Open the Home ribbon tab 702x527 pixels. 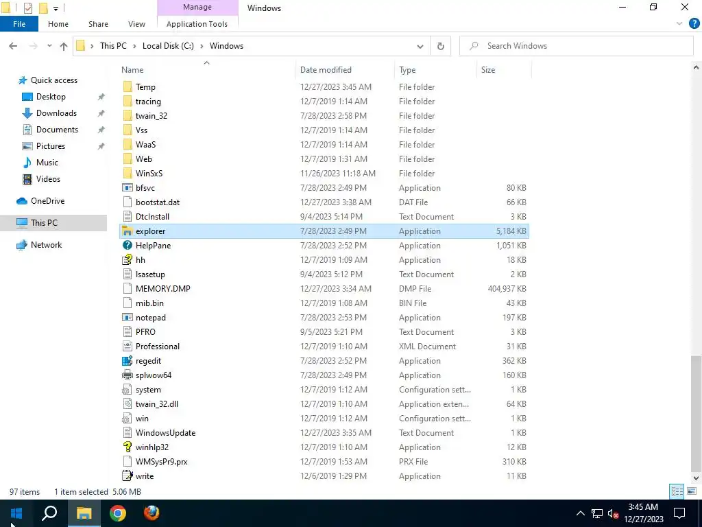tap(58, 24)
